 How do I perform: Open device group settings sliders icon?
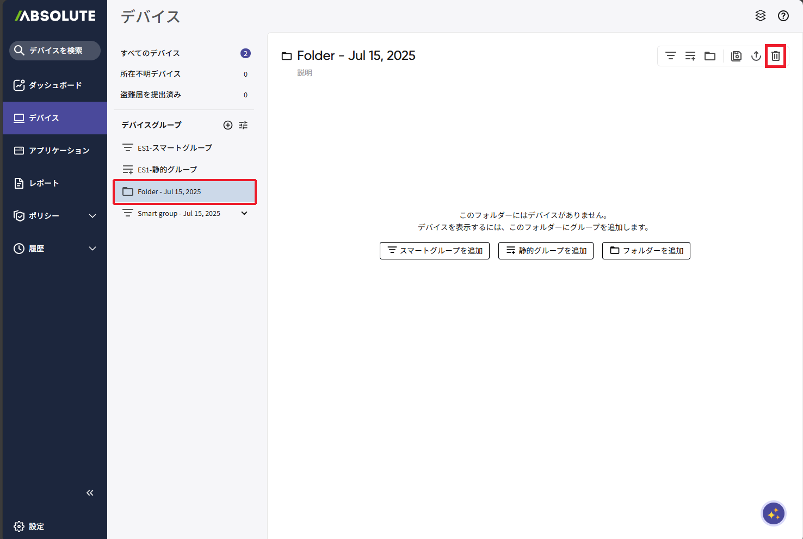click(x=243, y=125)
